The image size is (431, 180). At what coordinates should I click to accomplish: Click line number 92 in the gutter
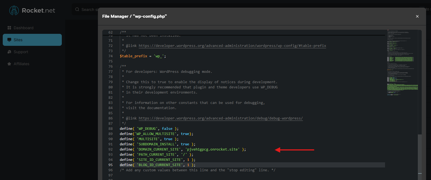coord(110,149)
